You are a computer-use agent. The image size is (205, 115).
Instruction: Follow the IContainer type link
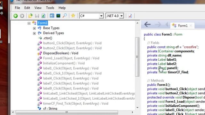[x=166, y=51]
